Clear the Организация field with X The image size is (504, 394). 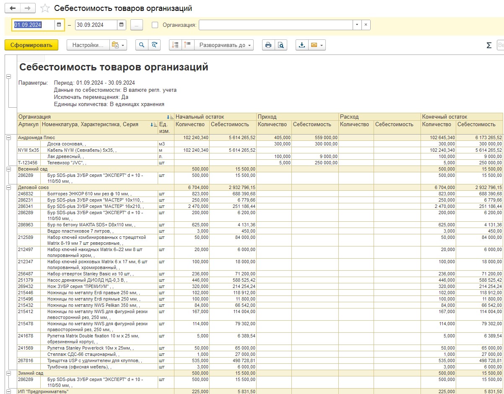pos(366,25)
